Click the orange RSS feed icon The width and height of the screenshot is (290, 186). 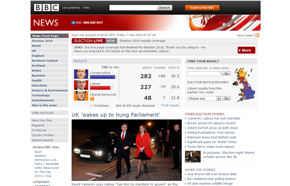257,35
